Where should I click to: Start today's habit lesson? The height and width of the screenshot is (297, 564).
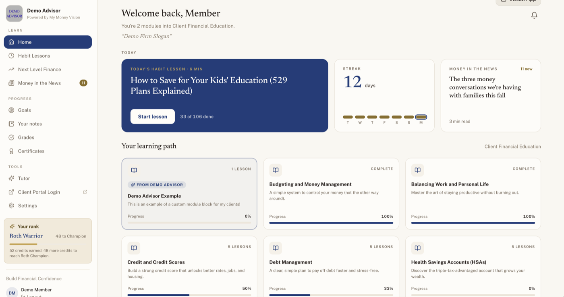coord(153,116)
